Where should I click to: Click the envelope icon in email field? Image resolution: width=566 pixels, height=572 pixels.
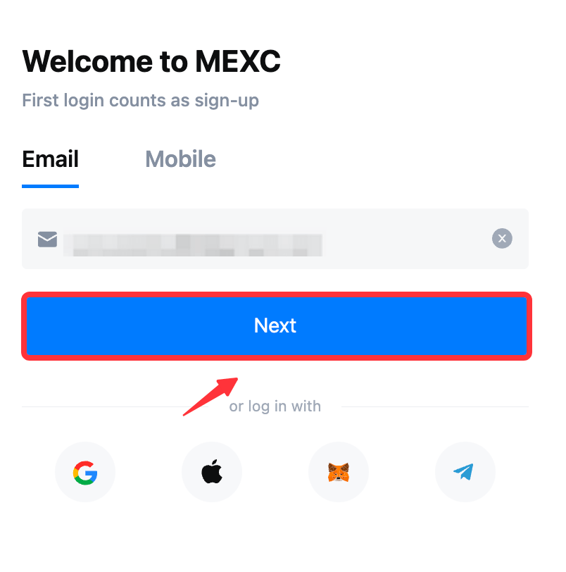(x=47, y=240)
